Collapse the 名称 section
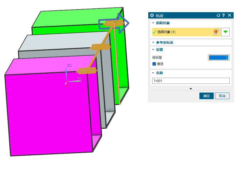249x169 pixels. (153, 73)
